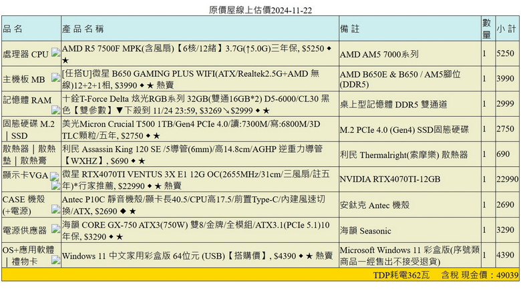Image resolution: width=521 pixels, height=293 pixels.
Task: Click the quantity 1 in the 電源供應器 row
Action: click(x=484, y=230)
